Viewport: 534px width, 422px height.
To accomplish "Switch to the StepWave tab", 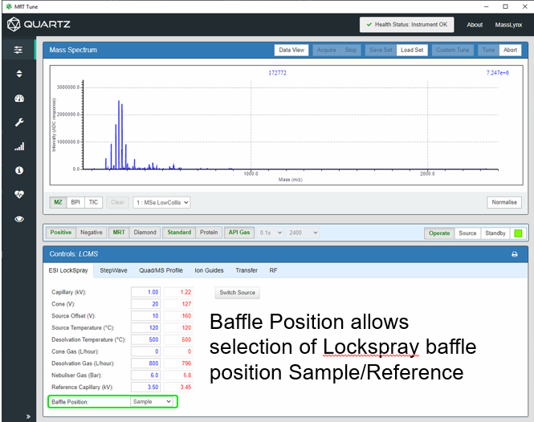I will (x=116, y=270).
